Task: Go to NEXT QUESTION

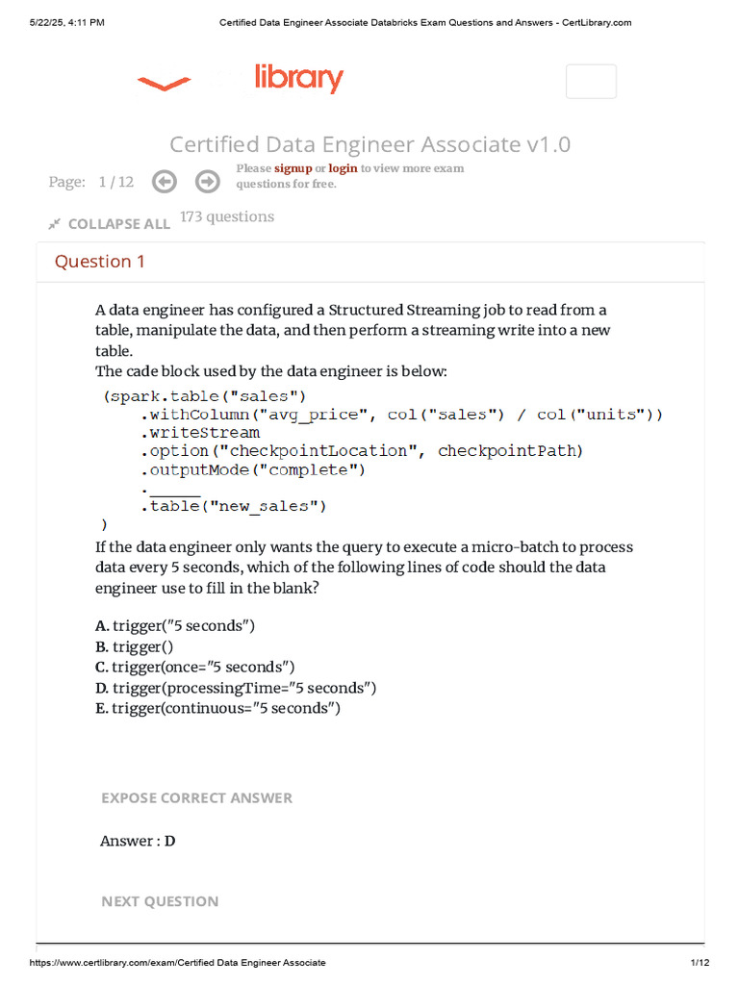Action: (x=160, y=901)
